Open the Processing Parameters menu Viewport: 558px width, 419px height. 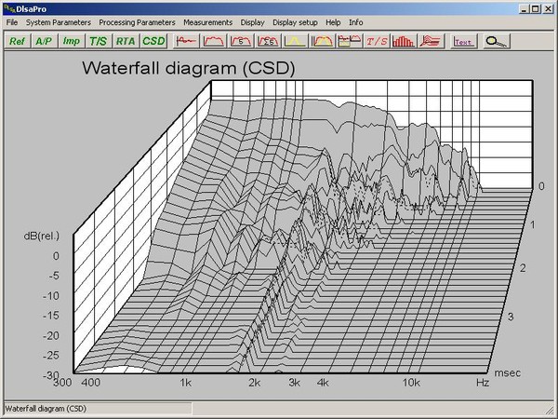click(x=137, y=22)
